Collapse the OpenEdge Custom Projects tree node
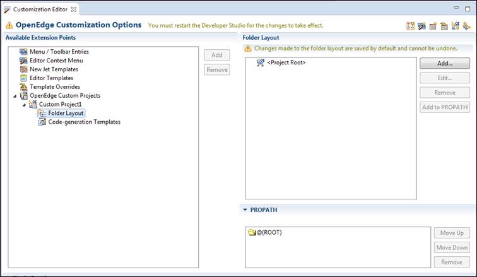Image resolution: width=477 pixels, height=277 pixels. pos(15,96)
